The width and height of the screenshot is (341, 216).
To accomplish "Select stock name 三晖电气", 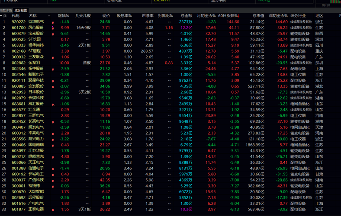I will (x=36, y=115).
